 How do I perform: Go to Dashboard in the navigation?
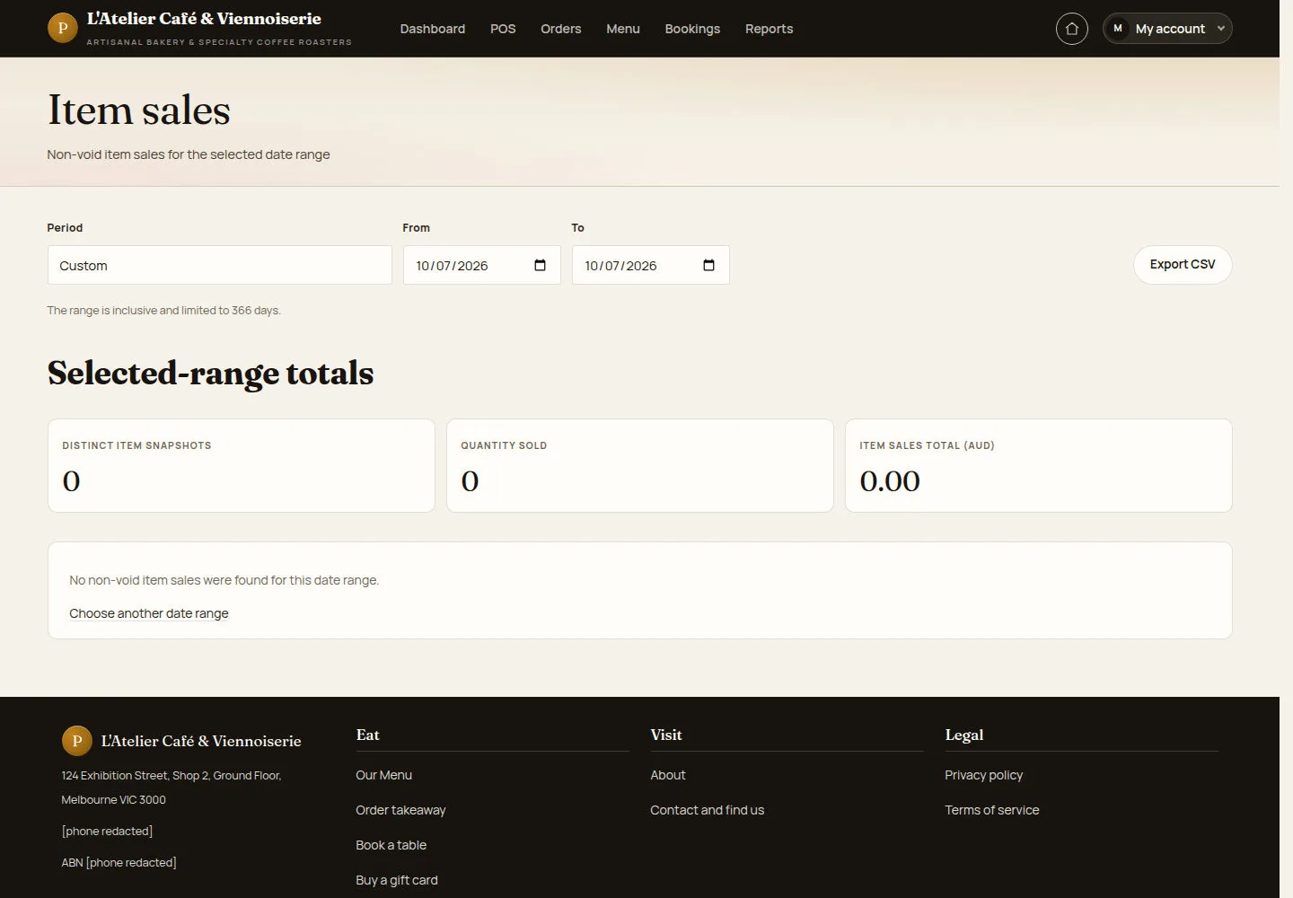pos(433,29)
